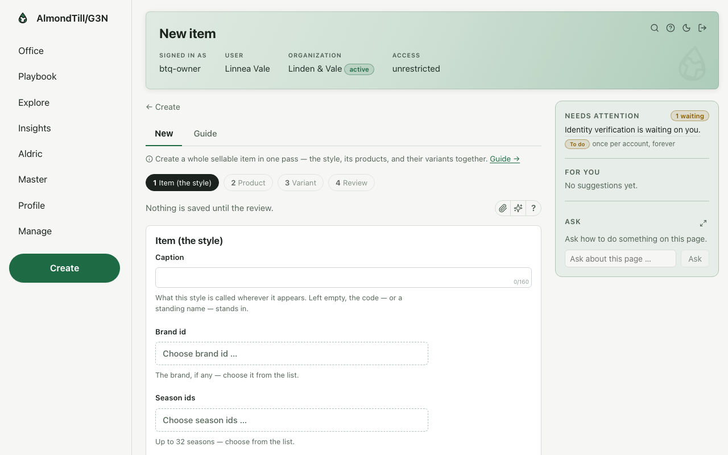Click the green Create button
728x455 pixels.
coord(64,268)
